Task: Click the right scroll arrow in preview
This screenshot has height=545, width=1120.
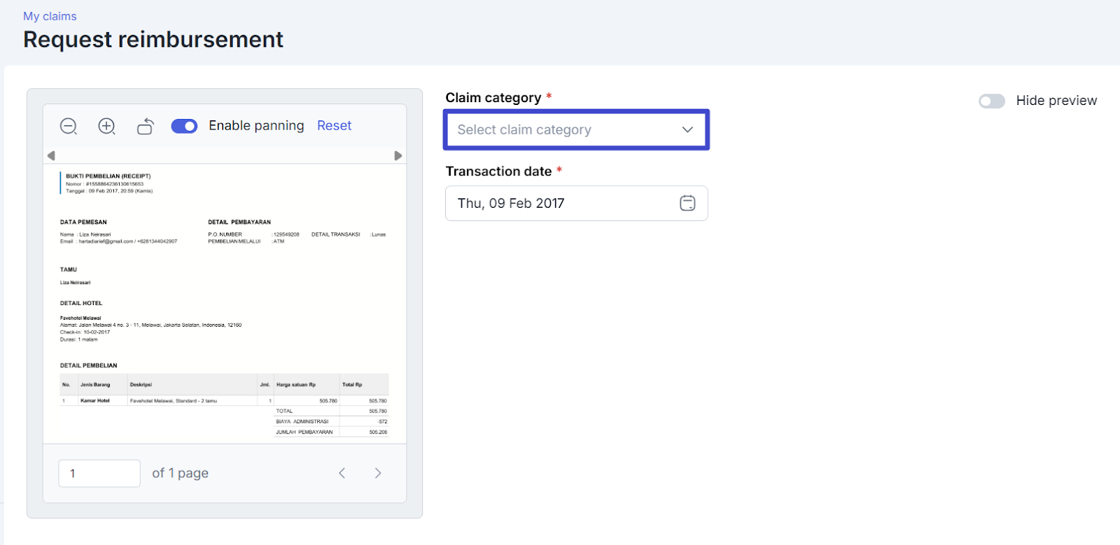Action: [398, 155]
